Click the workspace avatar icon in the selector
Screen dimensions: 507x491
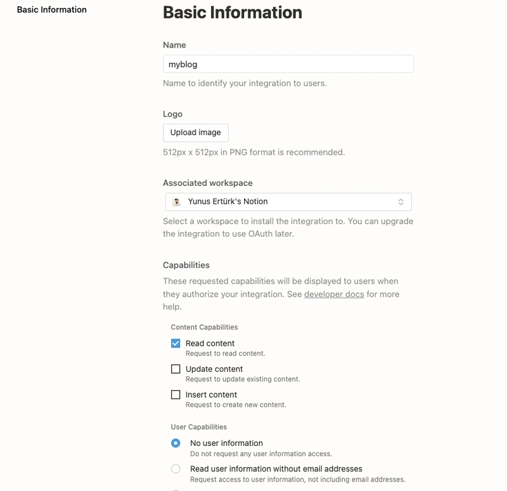coord(176,202)
